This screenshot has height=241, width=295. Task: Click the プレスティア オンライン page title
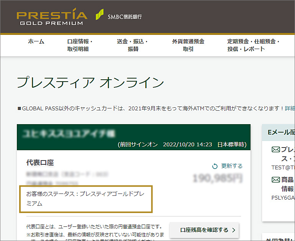(x=90, y=82)
